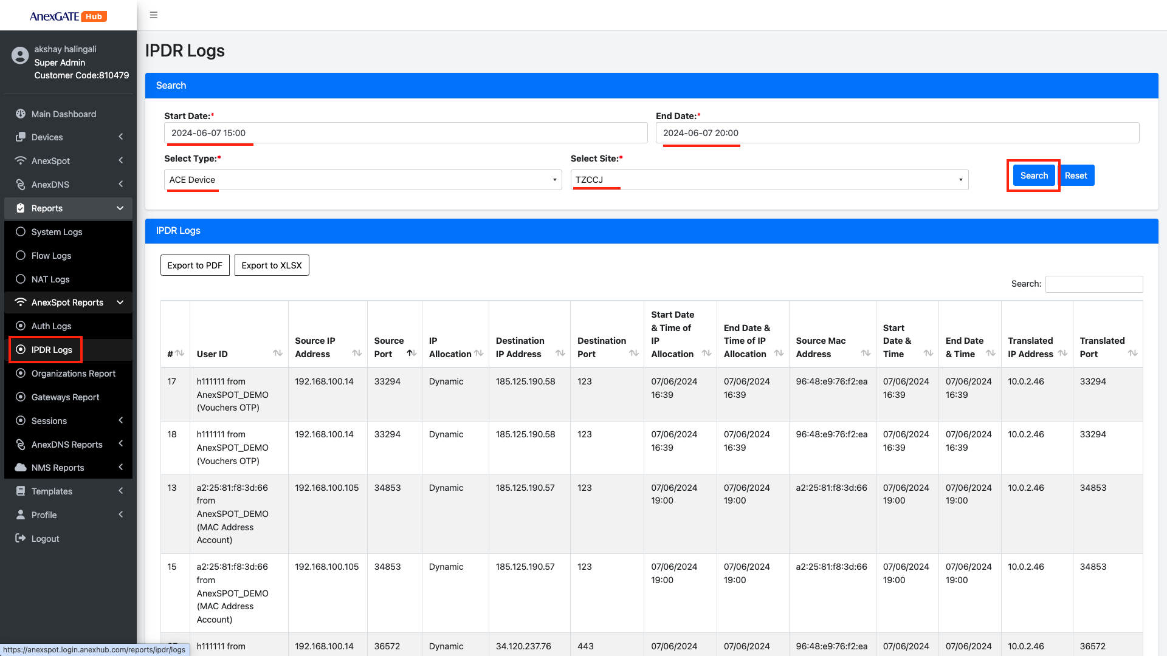Click the blue Reset button
This screenshot has width=1167, height=656.
(1076, 176)
